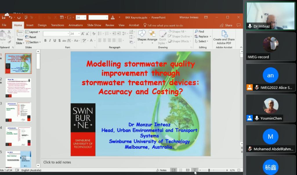Toggle the Notes pane

161,170
